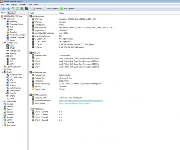
Task: Expand the Storage tree node
Action: [x=2, y=104]
